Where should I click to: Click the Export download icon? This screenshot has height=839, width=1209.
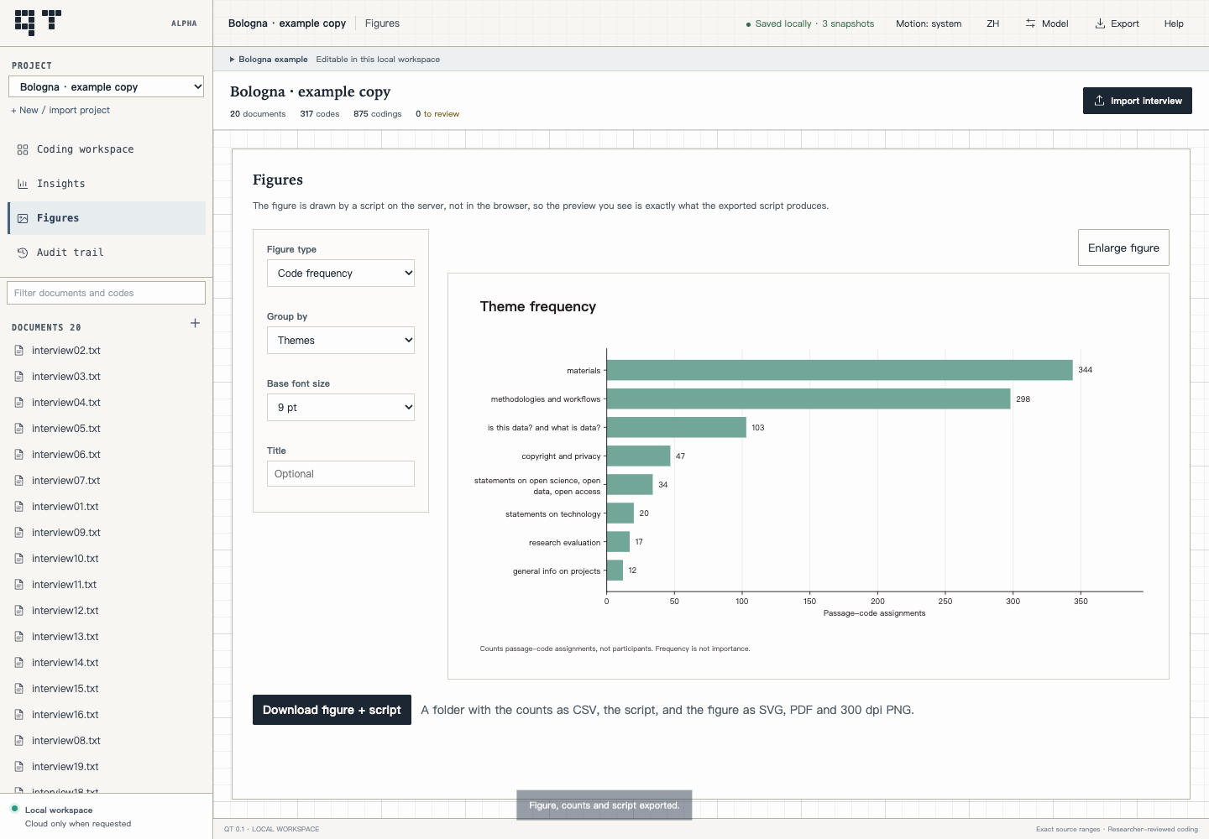point(1100,23)
